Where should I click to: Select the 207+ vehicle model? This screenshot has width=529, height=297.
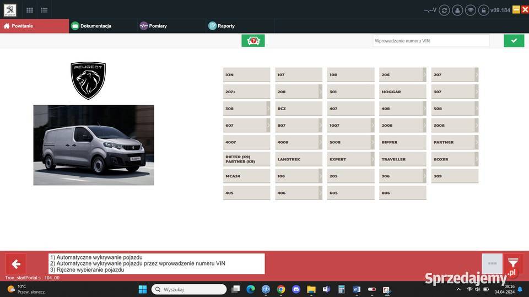(x=247, y=92)
